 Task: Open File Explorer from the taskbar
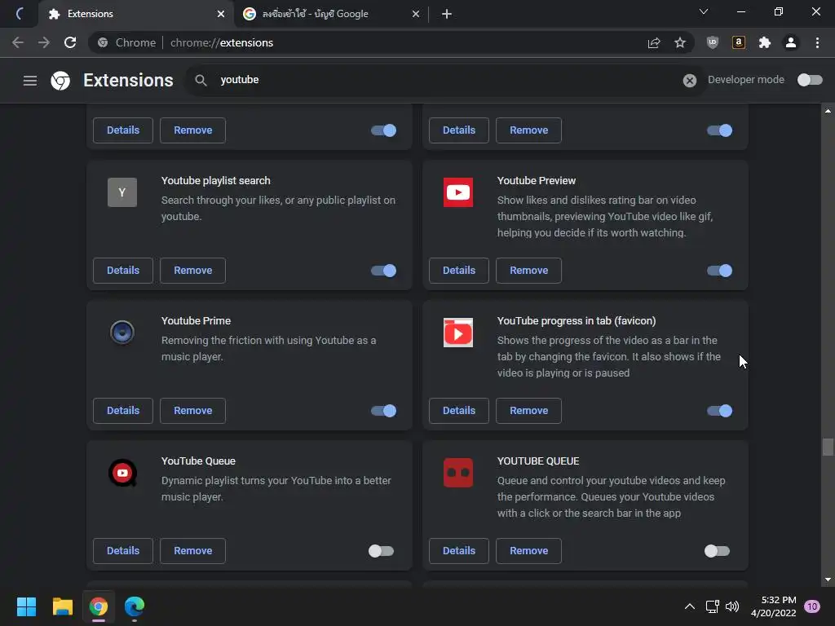pos(62,606)
